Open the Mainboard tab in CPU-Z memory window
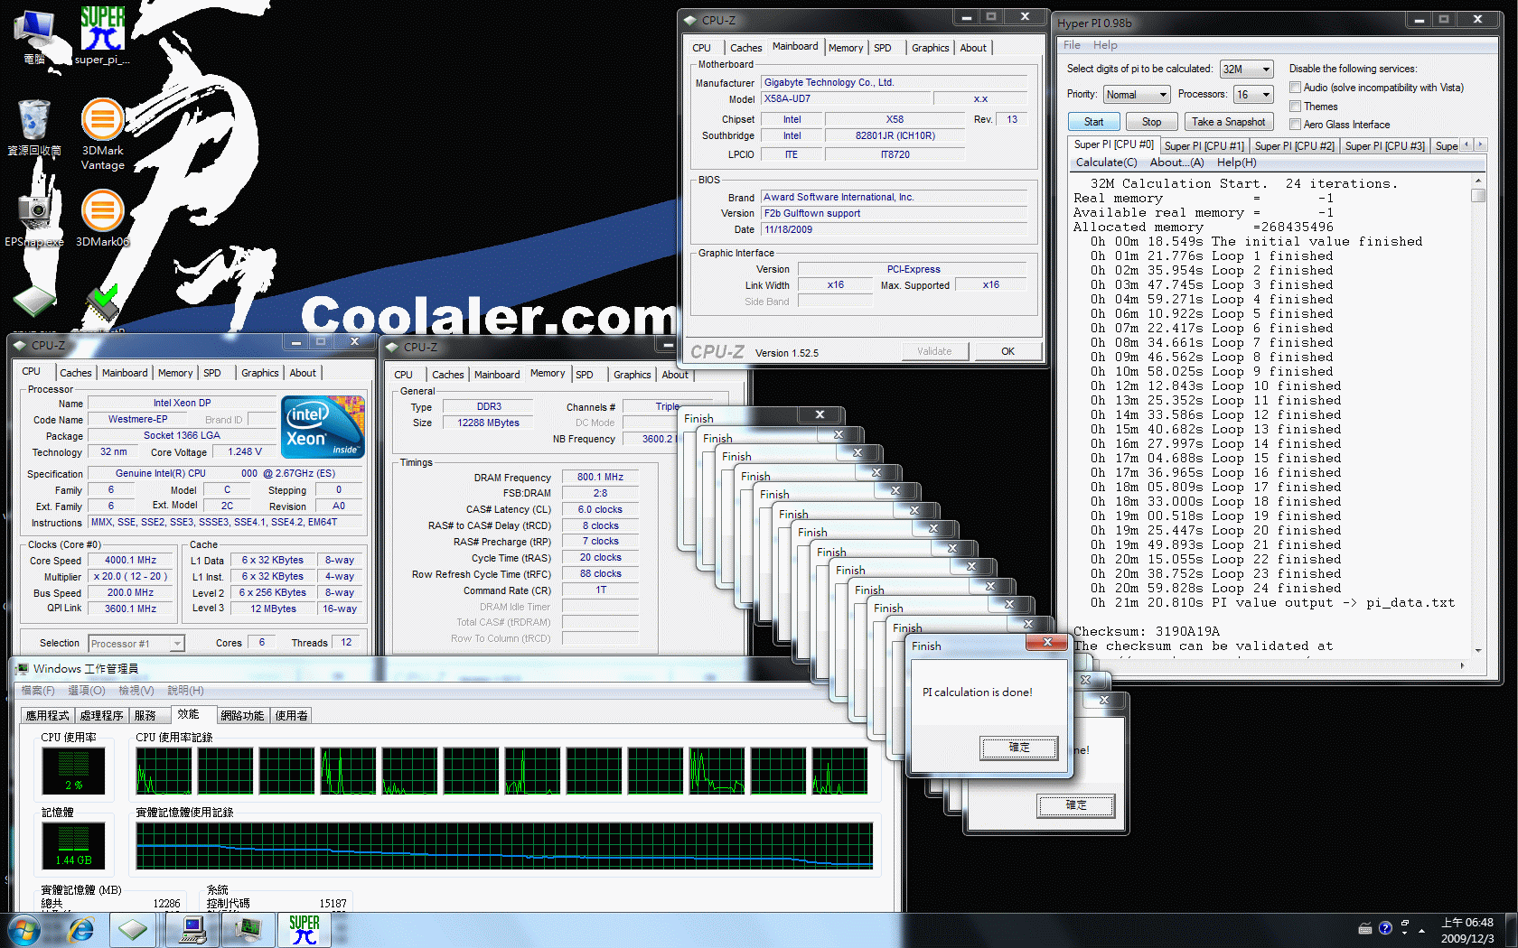 497,375
